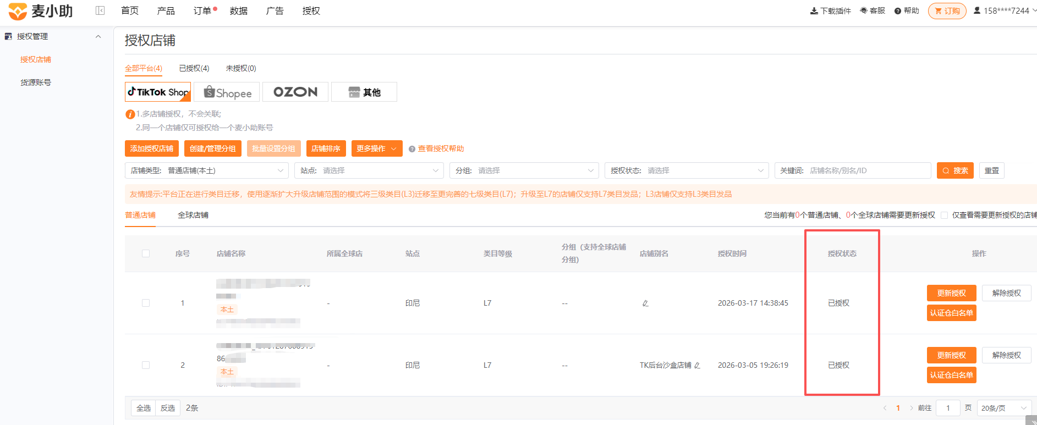Click 批量设置分组 button

pos(274,148)
